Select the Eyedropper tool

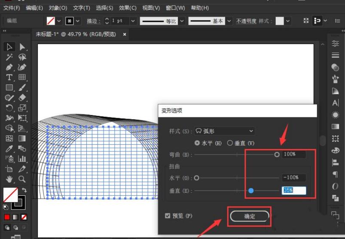coord(9,149)
